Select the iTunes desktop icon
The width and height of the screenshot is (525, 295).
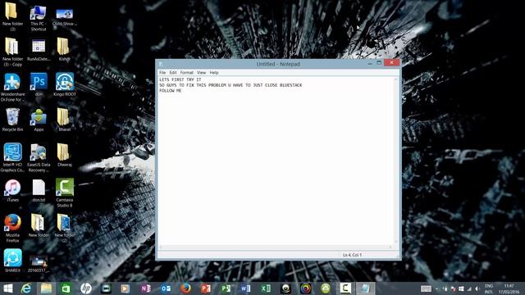(x=12, y=190)
